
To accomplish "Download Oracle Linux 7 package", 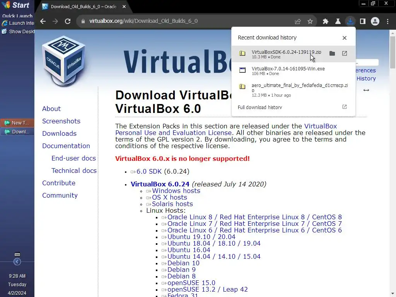I will point(254,224).
